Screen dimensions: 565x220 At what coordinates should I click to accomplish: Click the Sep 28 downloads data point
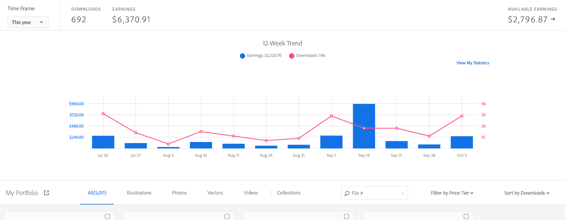point(429,136)
